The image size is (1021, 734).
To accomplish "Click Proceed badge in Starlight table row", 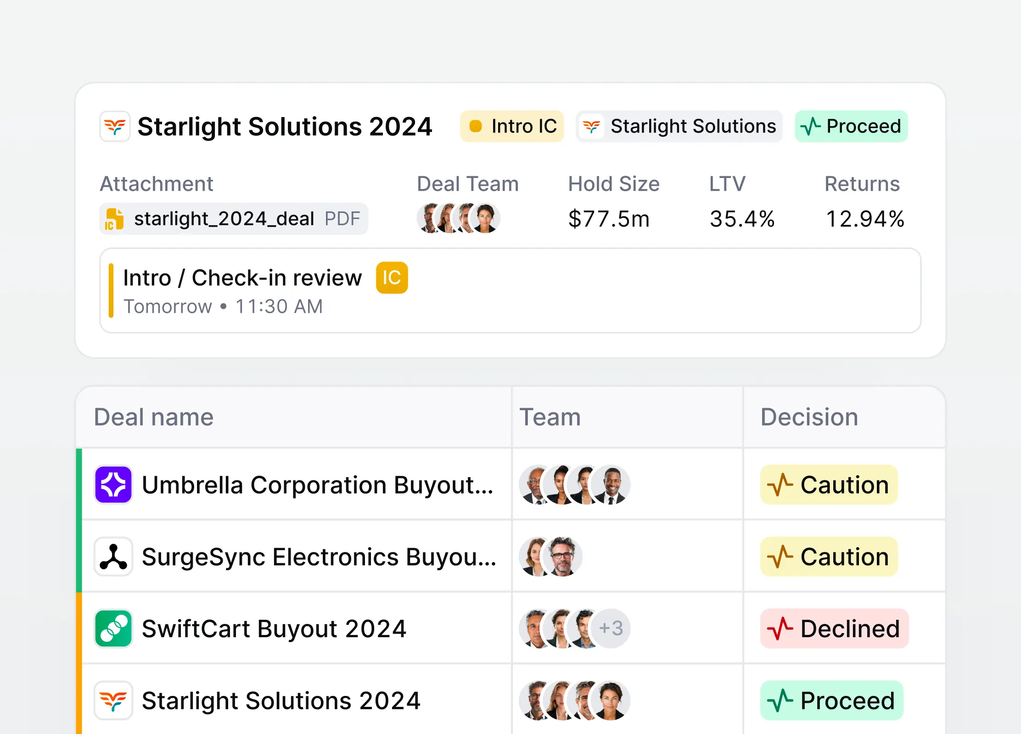I will coord(831,700).
